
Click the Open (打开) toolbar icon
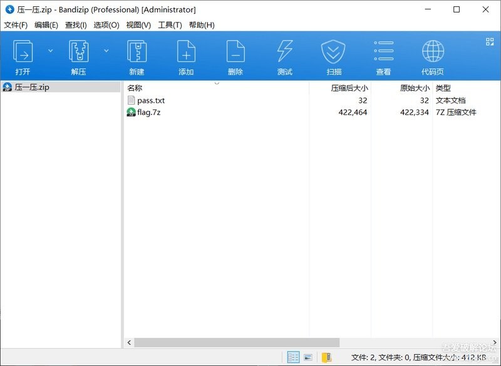23,51
